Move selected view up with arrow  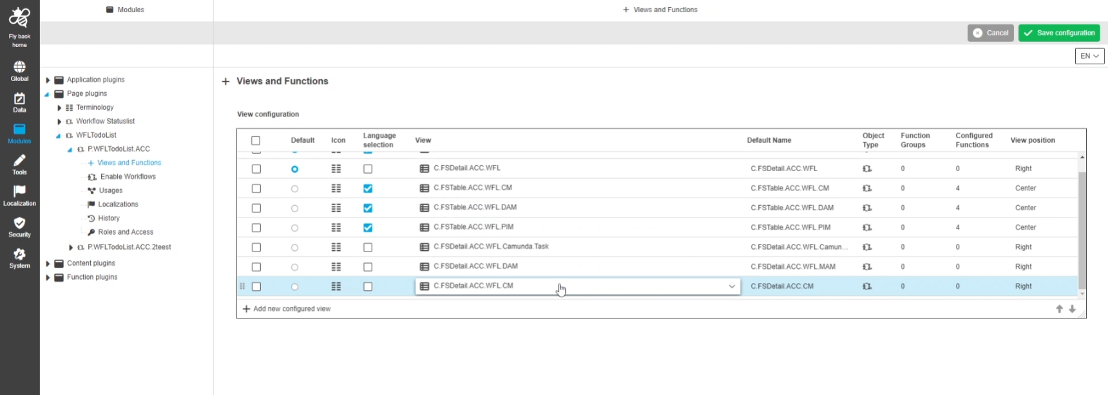click(x=1059, y=309)
